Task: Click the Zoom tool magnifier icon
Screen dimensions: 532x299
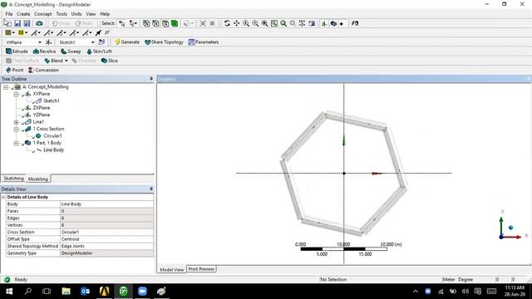Action: point(246,23)
